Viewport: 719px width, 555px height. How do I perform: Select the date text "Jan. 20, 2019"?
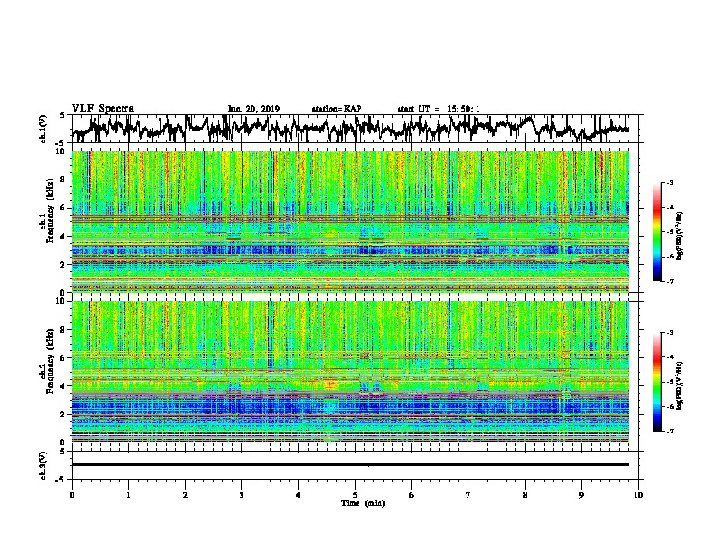[x=253, y=109]
